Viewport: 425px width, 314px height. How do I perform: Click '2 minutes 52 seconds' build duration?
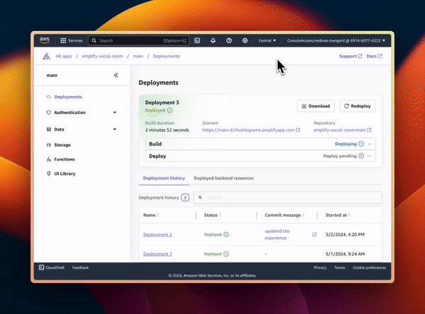(x=167, y=130)
